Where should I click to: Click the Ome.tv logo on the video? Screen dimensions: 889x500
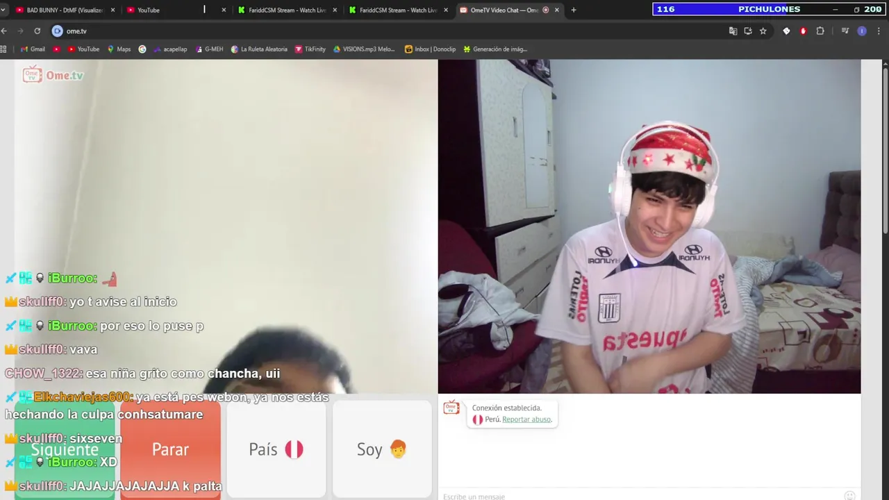pos(53,75)
